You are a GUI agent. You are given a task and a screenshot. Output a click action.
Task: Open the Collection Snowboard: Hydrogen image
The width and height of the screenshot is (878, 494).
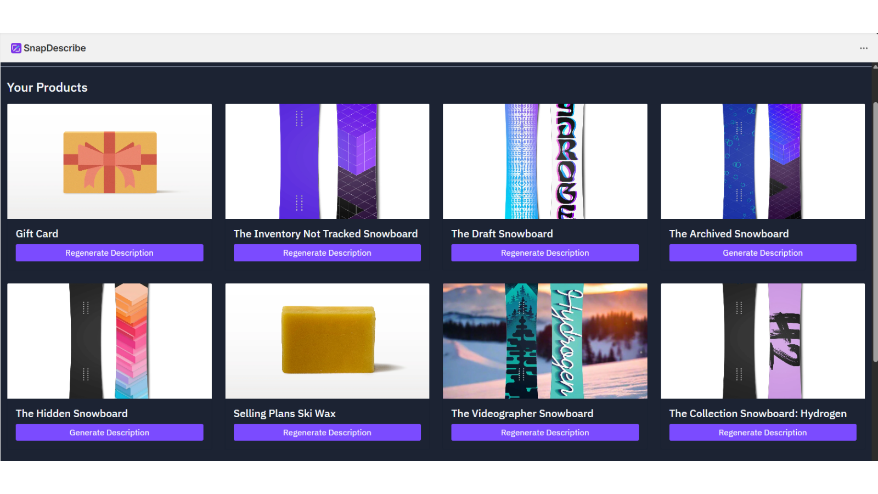(x=762, y=341)
